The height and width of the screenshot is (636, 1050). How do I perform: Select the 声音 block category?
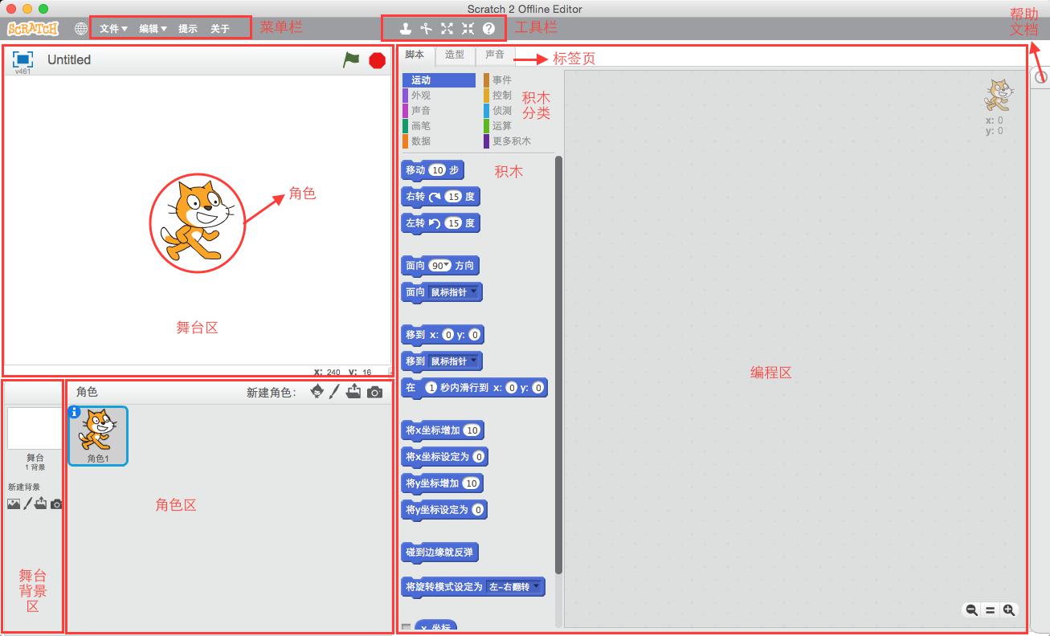(x=439, y=111)
